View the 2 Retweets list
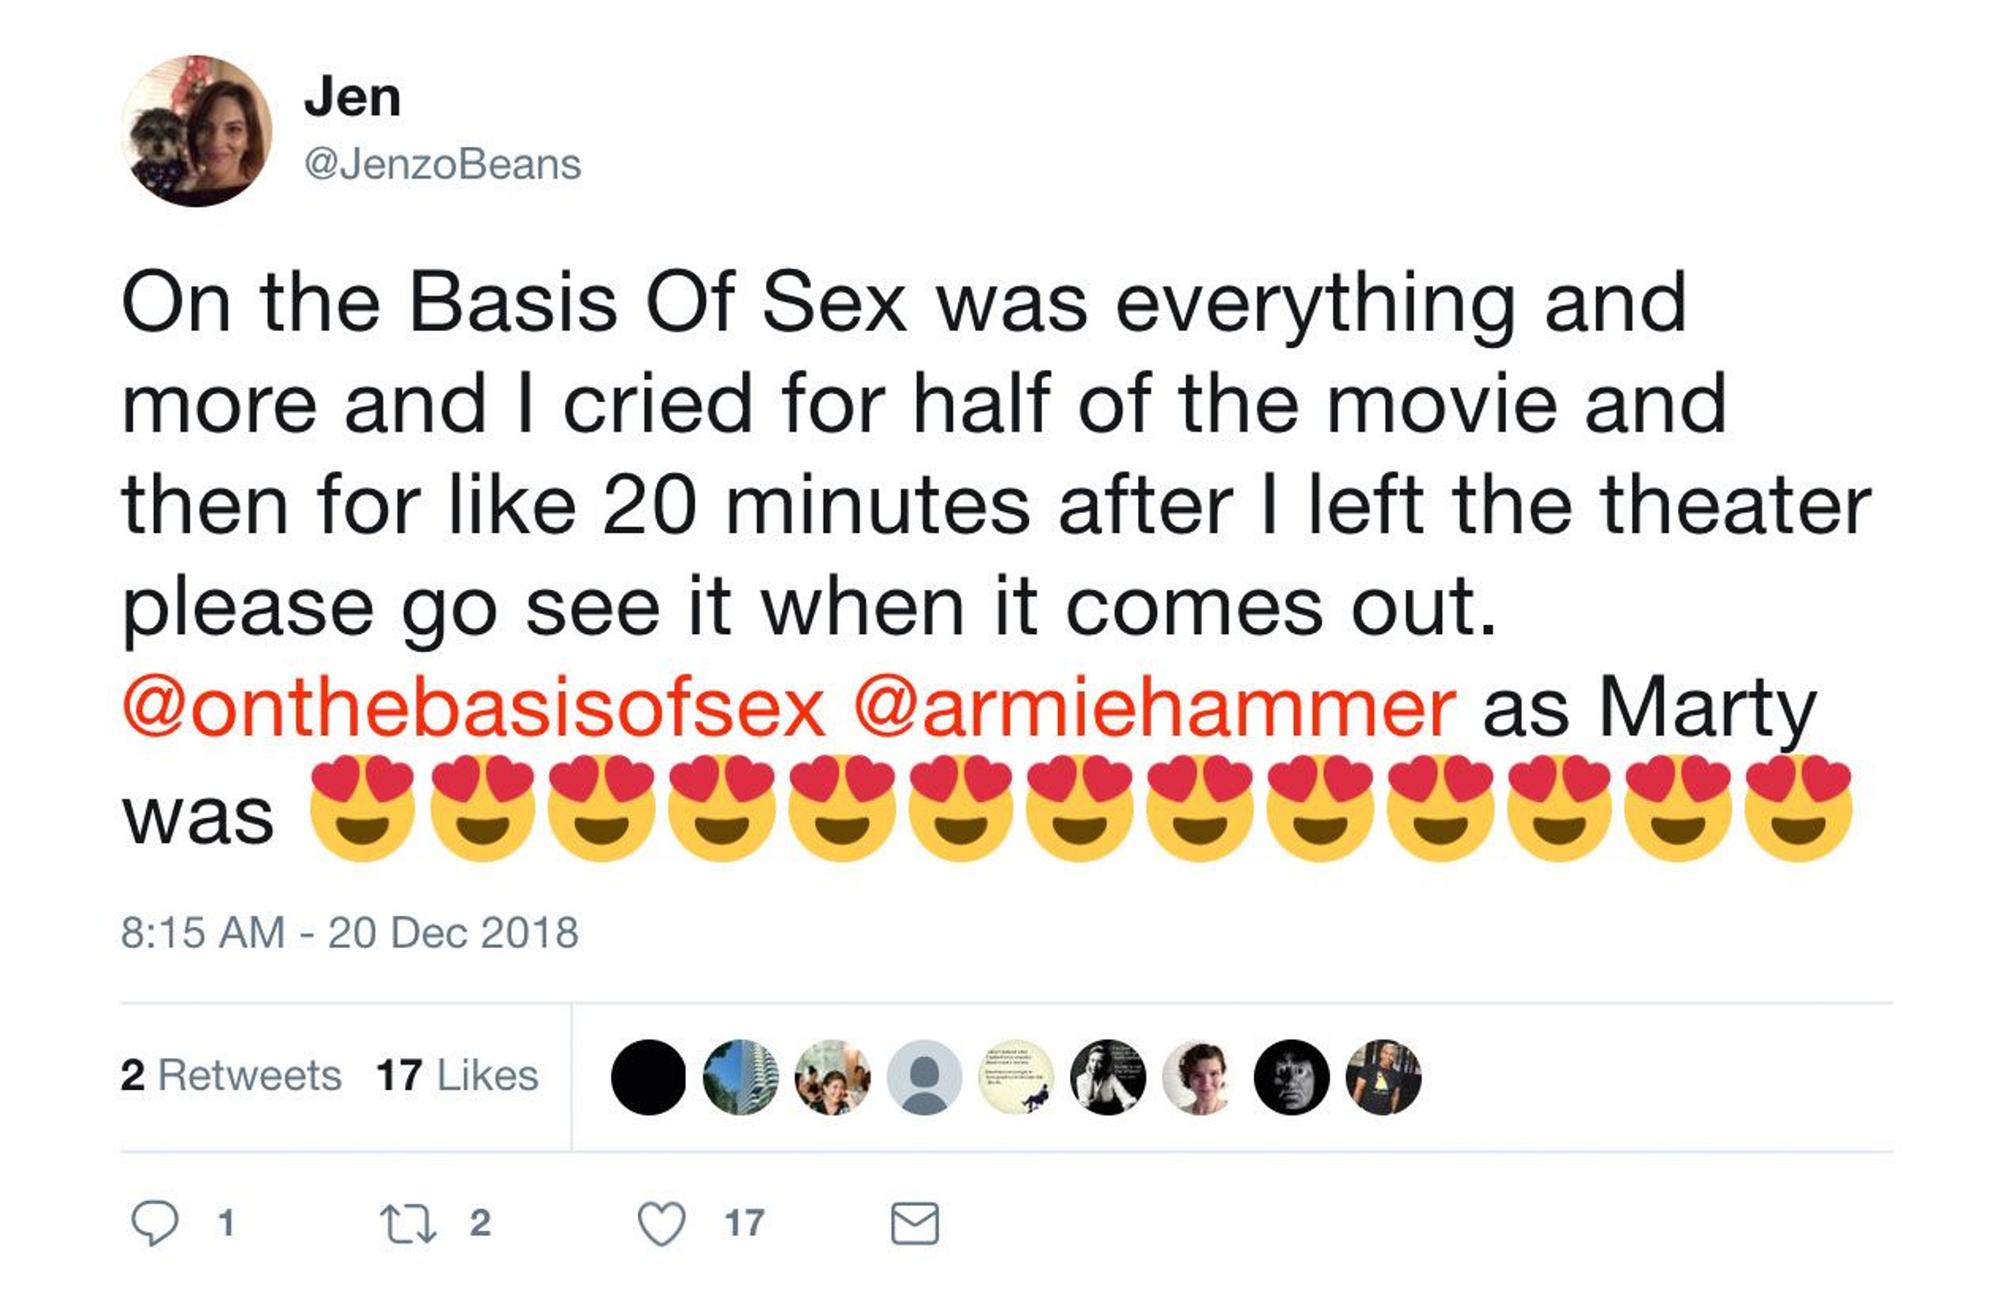 click(231, 1075)
